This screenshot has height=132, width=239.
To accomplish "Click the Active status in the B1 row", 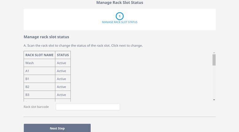I will (62, 79).
